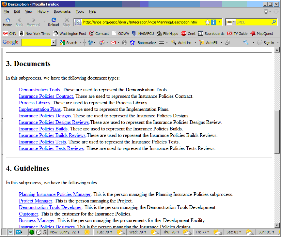Open the Scoreboards bookmark
The height and width of the screenshot is (237, 281).
[x=211, y=34]
